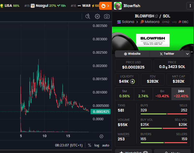This screenshot has height=153, width=194.
Task: Click the Blowfish token avatar
Action: (118, 6)
